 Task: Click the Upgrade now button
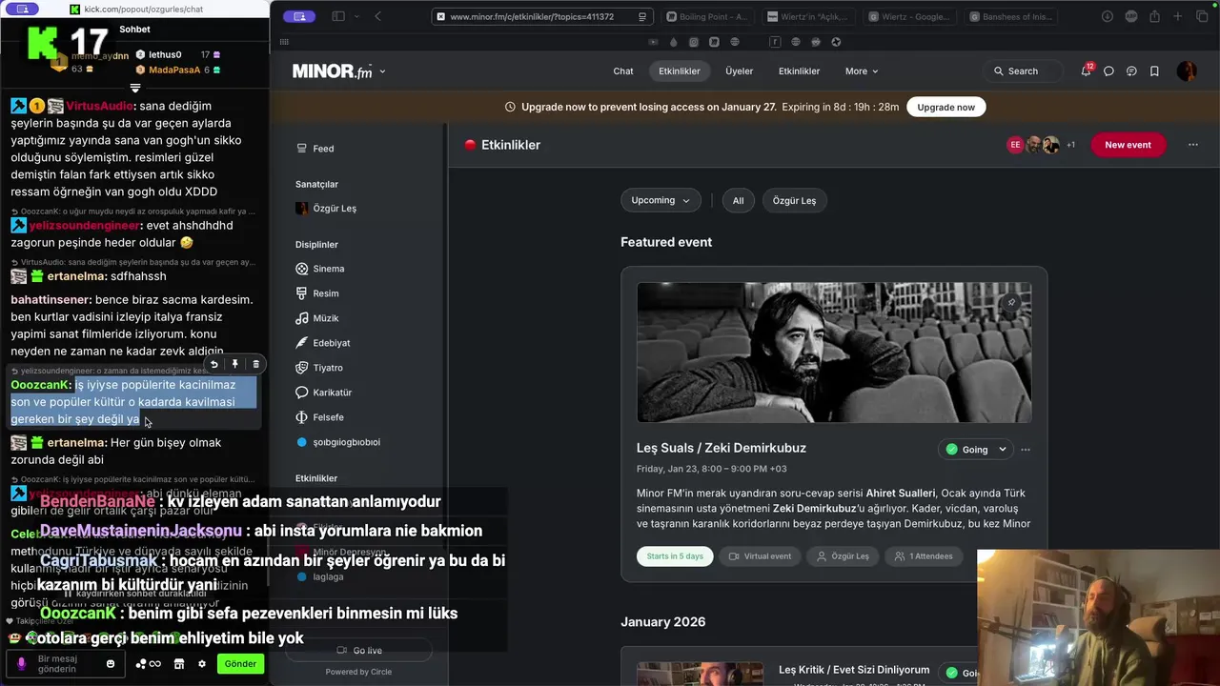(x=946, y=107)
